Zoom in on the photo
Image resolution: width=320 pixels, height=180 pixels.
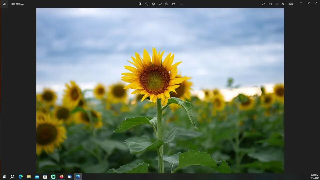283,4
